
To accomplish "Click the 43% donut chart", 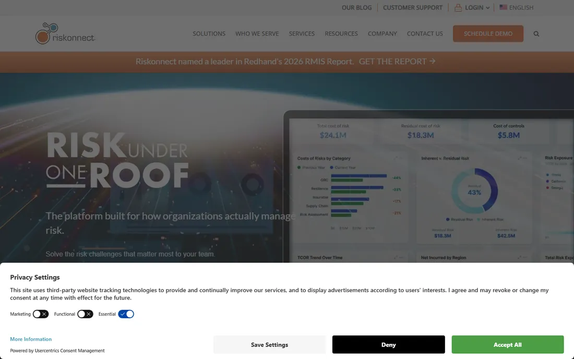I will pos(474,191).
